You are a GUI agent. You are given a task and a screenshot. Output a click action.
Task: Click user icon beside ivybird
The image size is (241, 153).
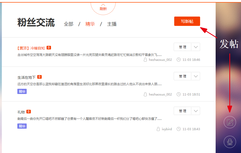(x=158, y=129)
